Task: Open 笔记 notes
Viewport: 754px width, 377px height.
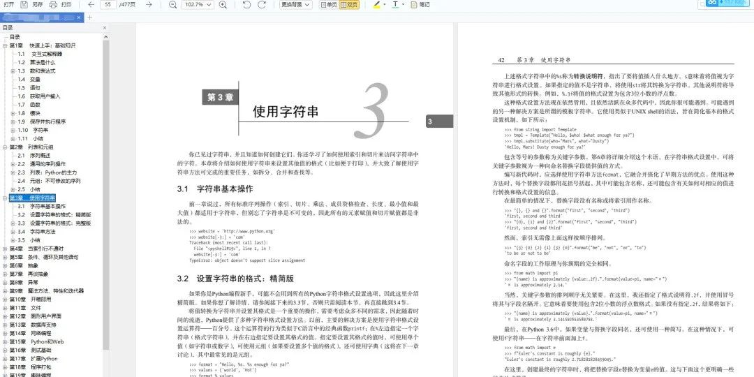Action: 420,4
